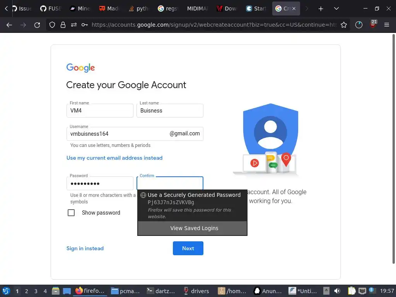Focus the Confirm password field
Image resolution: width=396 pixels, height=297 pixels.
point(170,183)
